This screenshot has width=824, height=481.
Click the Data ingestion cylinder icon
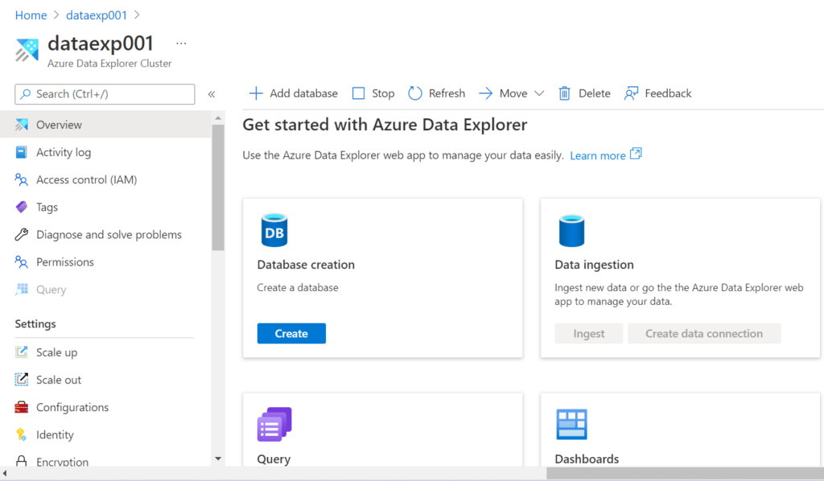click(x=571, y=231)
